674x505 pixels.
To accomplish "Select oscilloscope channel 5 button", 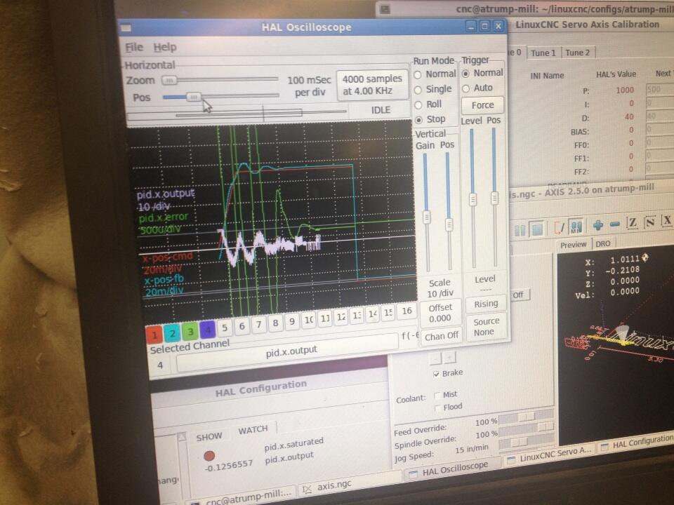I will 225,328.
